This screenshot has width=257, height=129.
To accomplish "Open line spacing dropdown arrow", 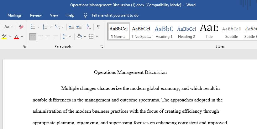I will tap(70, 37).
